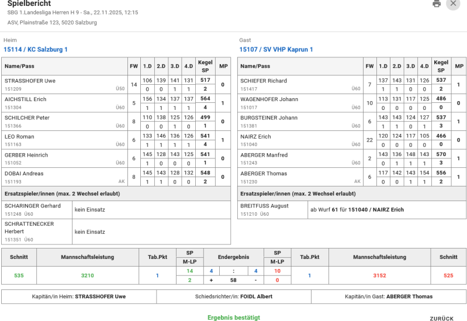Image resolution: width=467 pixels, height=321 pixels.
Task: Click the Schiedsrichter/in FOIDL Albert cell
Action: (234, 296)
